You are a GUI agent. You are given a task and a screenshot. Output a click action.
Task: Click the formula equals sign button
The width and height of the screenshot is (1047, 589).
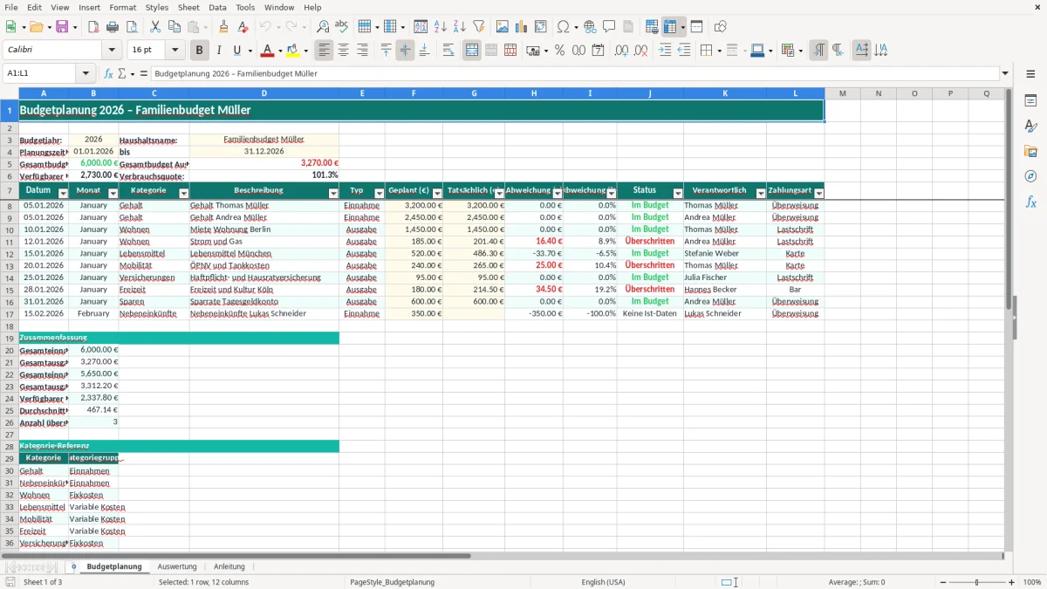tap(144, 73)
